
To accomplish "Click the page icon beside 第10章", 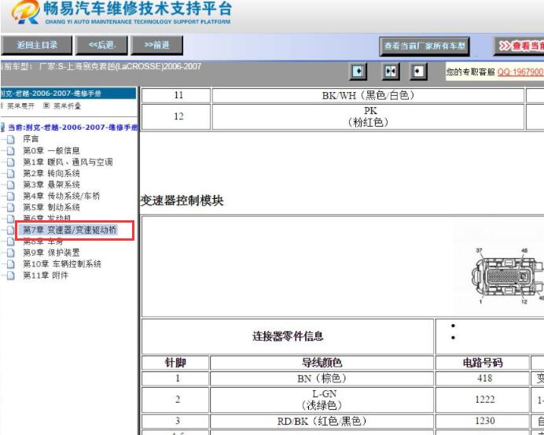I will [11, 264].
